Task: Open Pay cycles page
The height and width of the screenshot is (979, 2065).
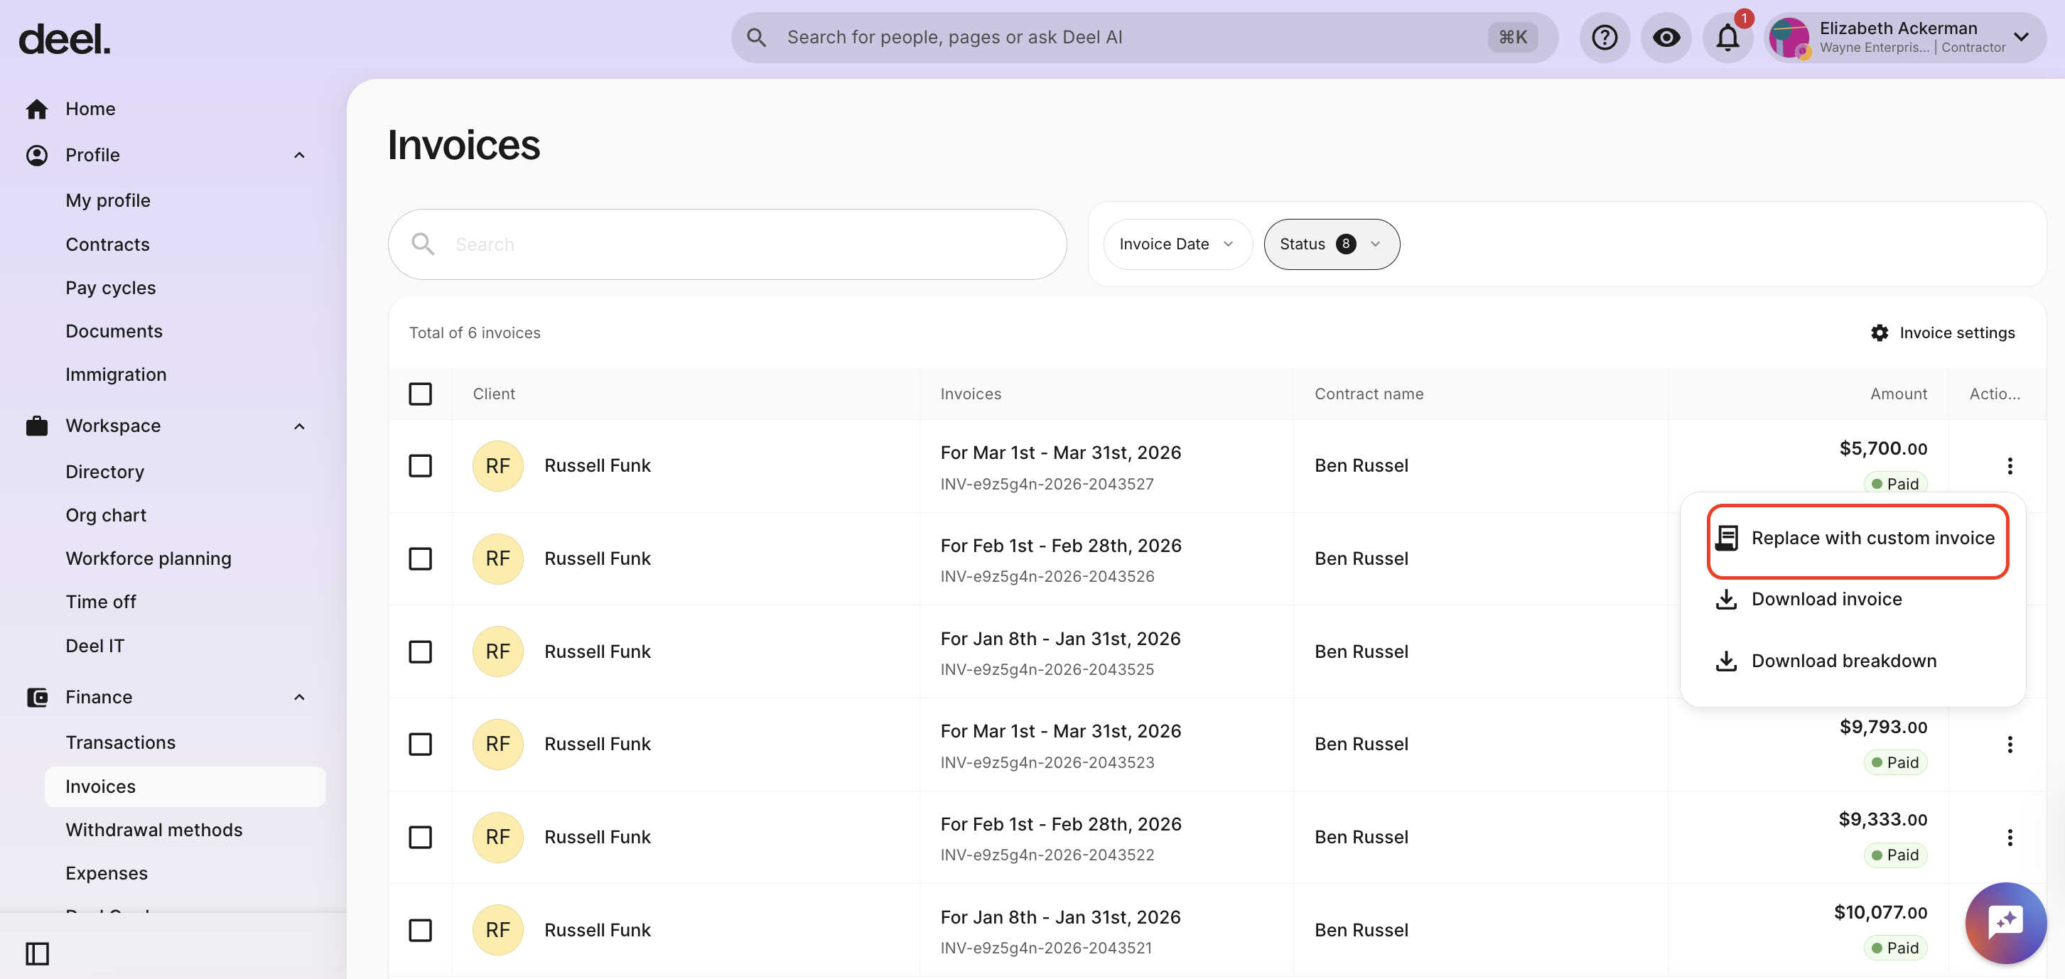Action: 111,288
